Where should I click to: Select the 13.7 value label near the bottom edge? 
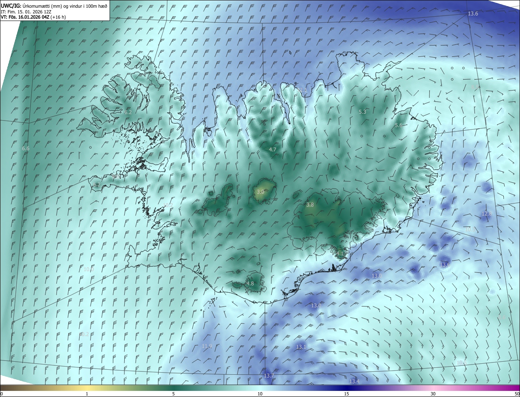269,376
